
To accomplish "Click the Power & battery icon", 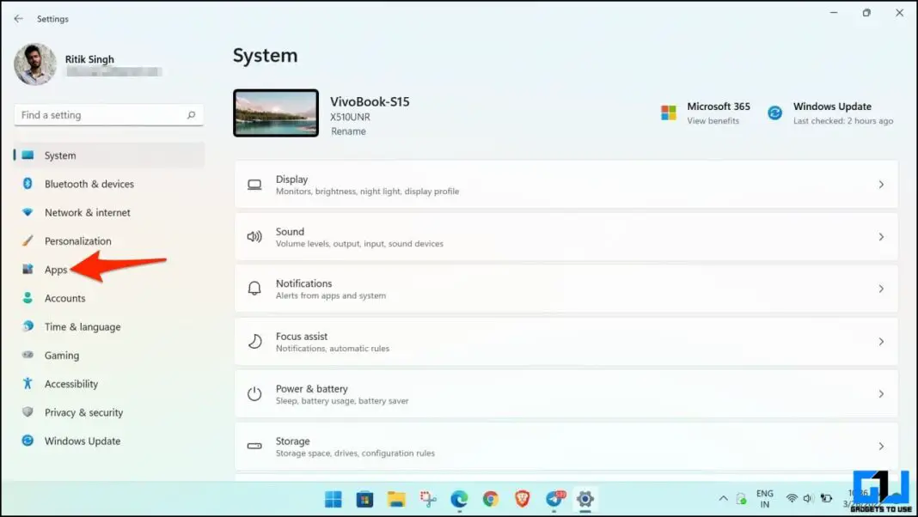I will [254, 393].
